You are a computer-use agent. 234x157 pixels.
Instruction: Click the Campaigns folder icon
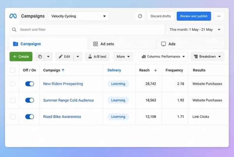pyautogui.click(x=16, y=44)
